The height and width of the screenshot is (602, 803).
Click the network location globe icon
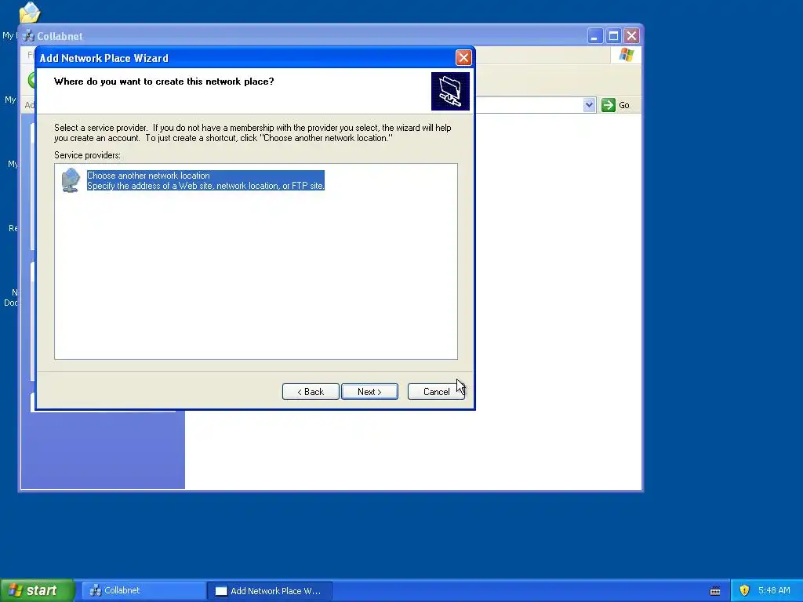[71, 180]
